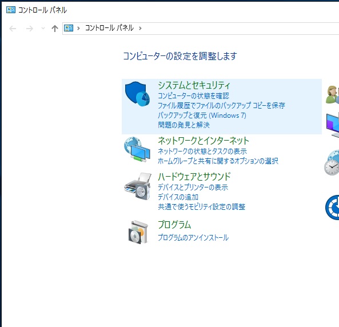Open Clock and Region icon
The width and height of the screenshot is (339, 327).
[x=332, y=162]
